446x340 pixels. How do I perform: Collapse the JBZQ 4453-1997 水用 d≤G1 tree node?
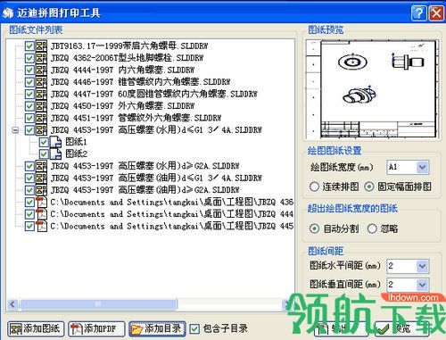pos(15,130)
